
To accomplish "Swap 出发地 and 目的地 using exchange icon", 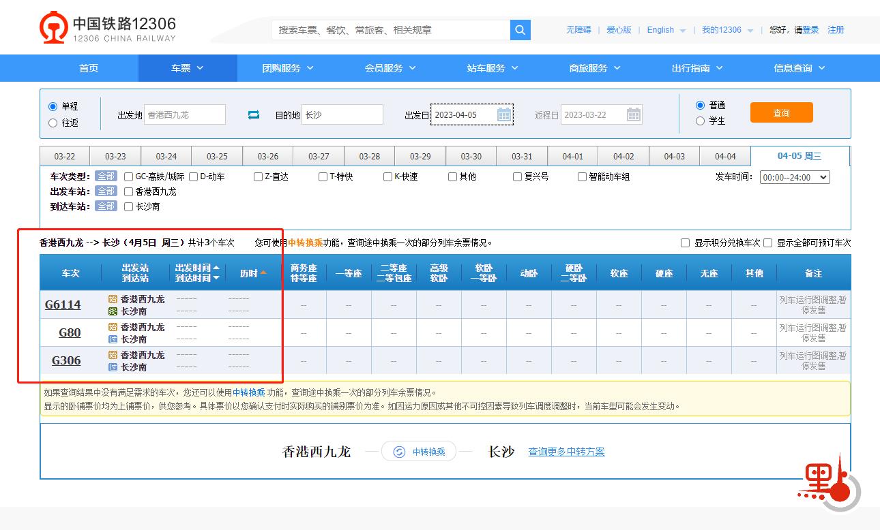I will click(253, 114).
